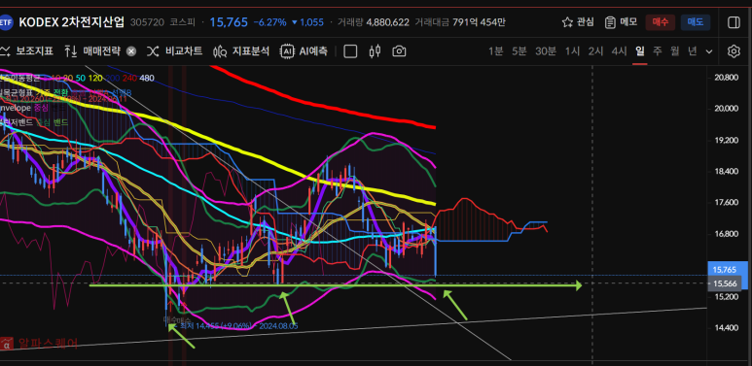752x366 pixels.
Task: Change chart type via candlestick icon
Action: pos(375,51)
